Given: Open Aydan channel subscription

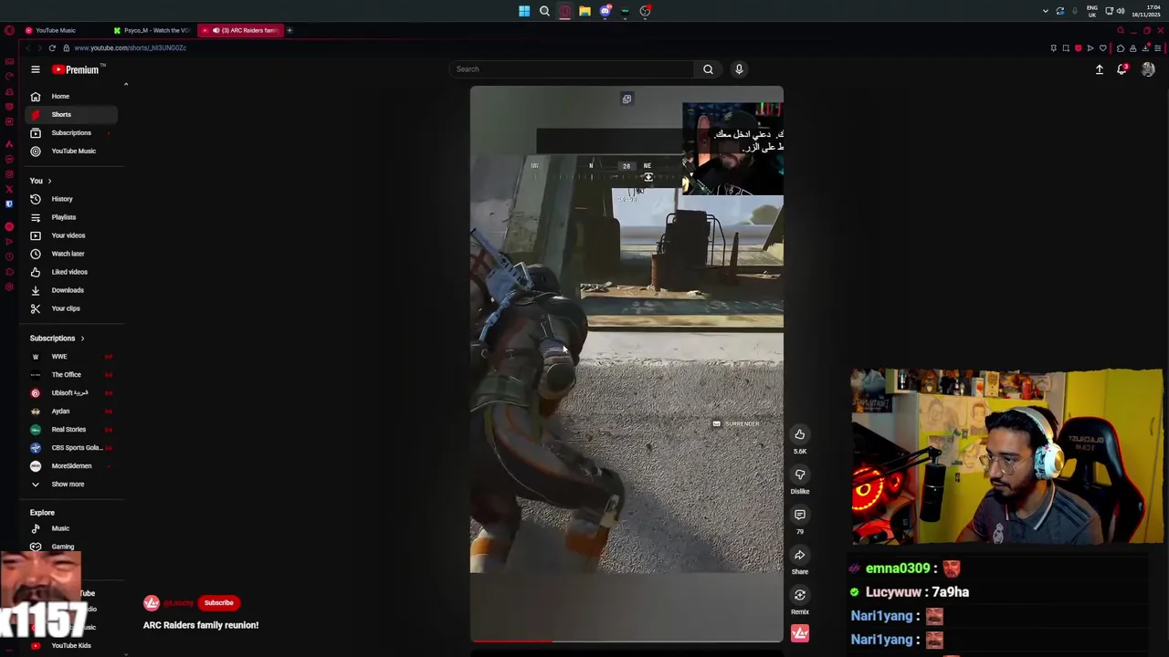Looking at the screenshot, I should click(71, 411).
